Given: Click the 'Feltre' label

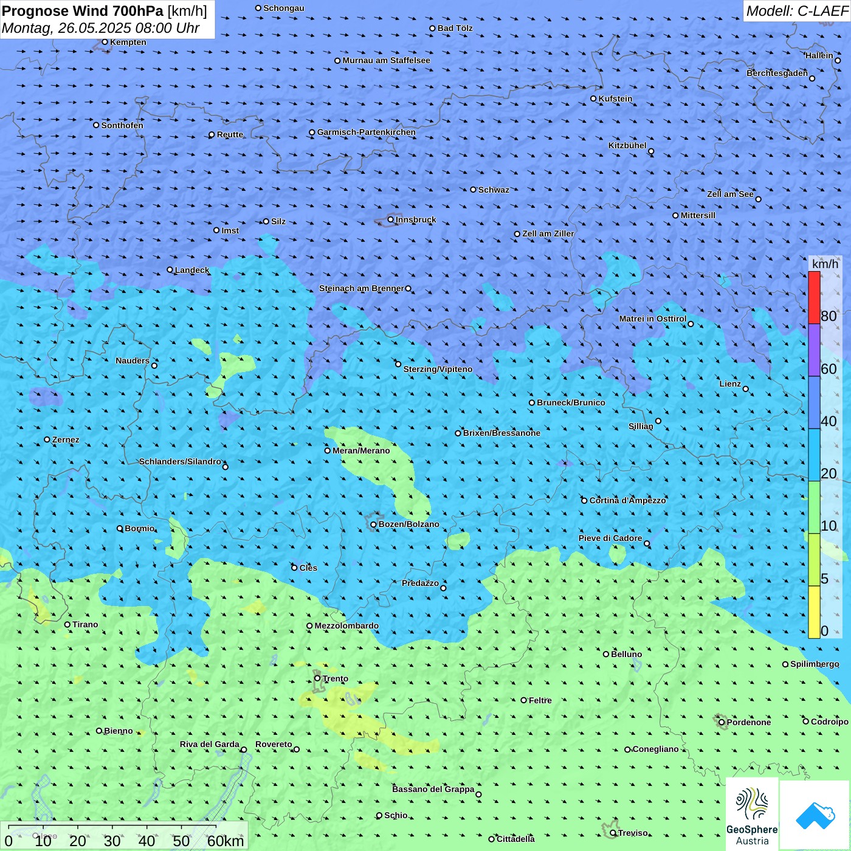Looking at the screenshot, I should (540, 700).
